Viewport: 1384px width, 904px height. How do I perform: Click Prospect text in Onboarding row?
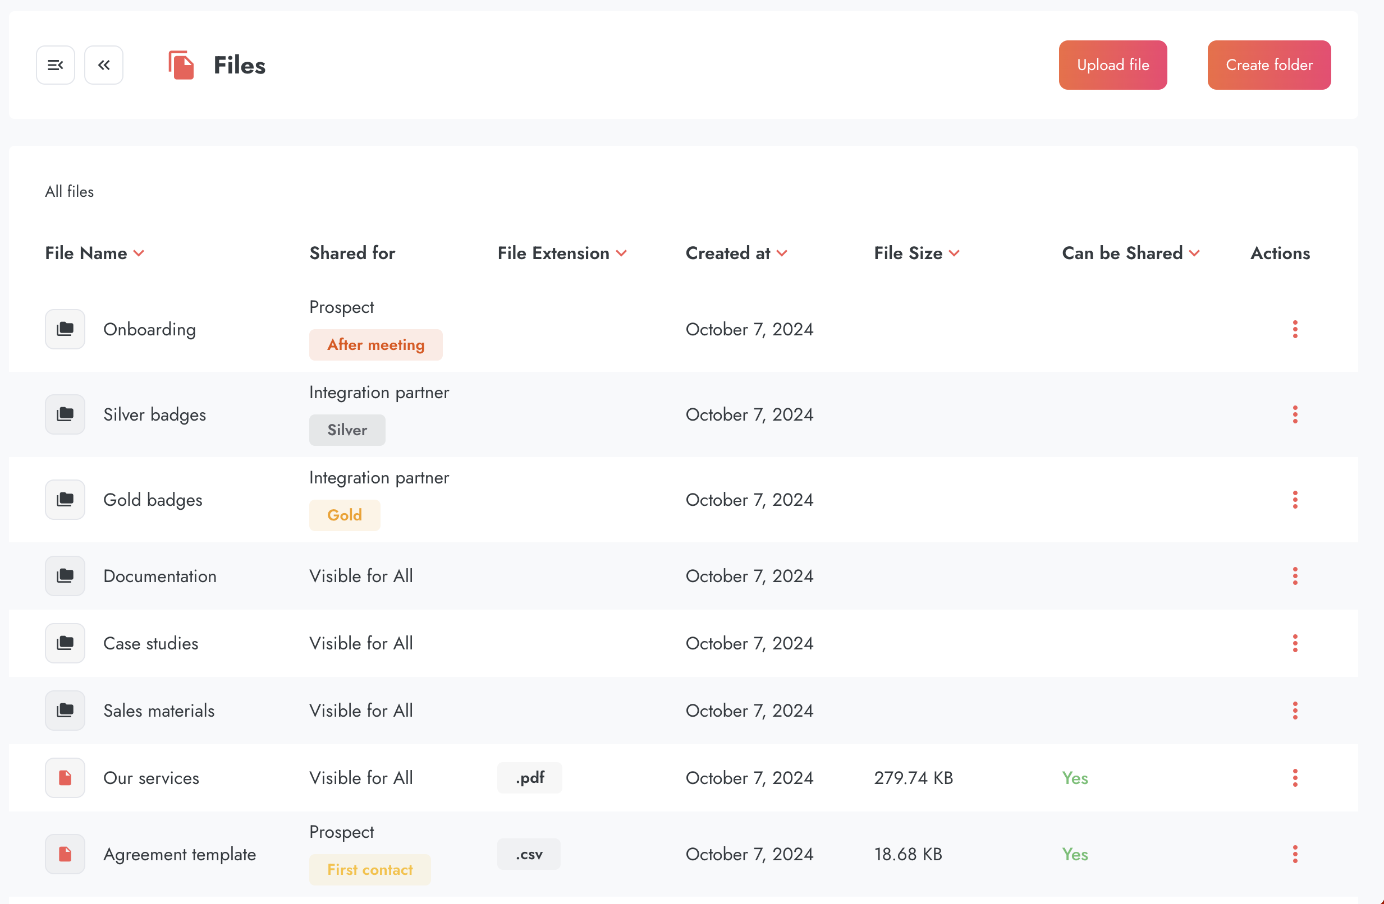[341, 307]
